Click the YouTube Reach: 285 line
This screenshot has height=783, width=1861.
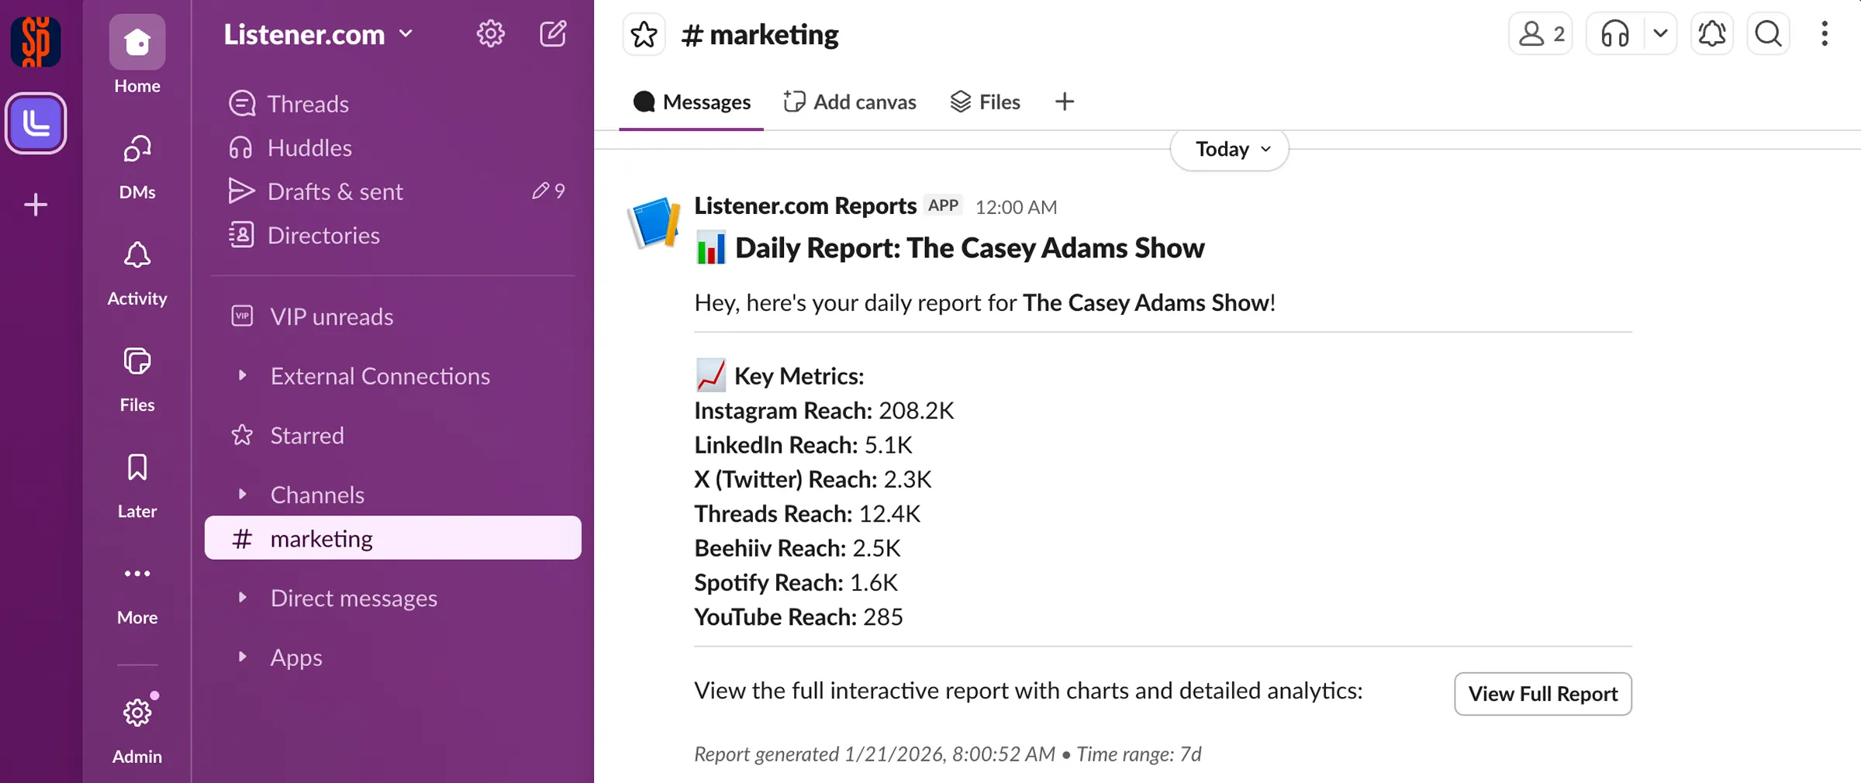799,617
